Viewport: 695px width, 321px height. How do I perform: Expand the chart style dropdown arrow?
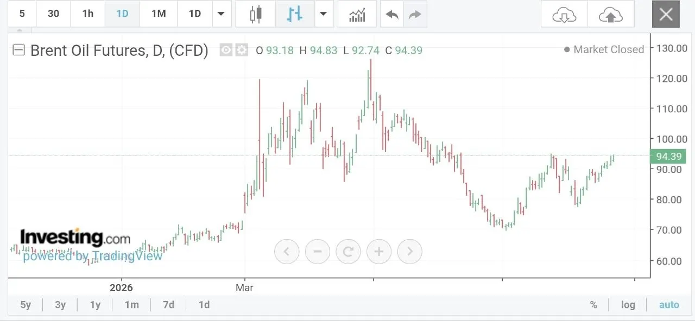click(324, 14)
